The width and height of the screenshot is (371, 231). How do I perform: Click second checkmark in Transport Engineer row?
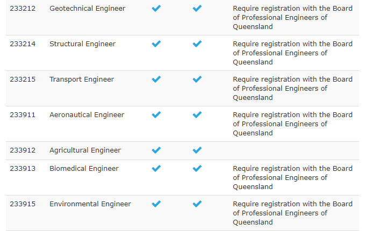click(197, 80)
